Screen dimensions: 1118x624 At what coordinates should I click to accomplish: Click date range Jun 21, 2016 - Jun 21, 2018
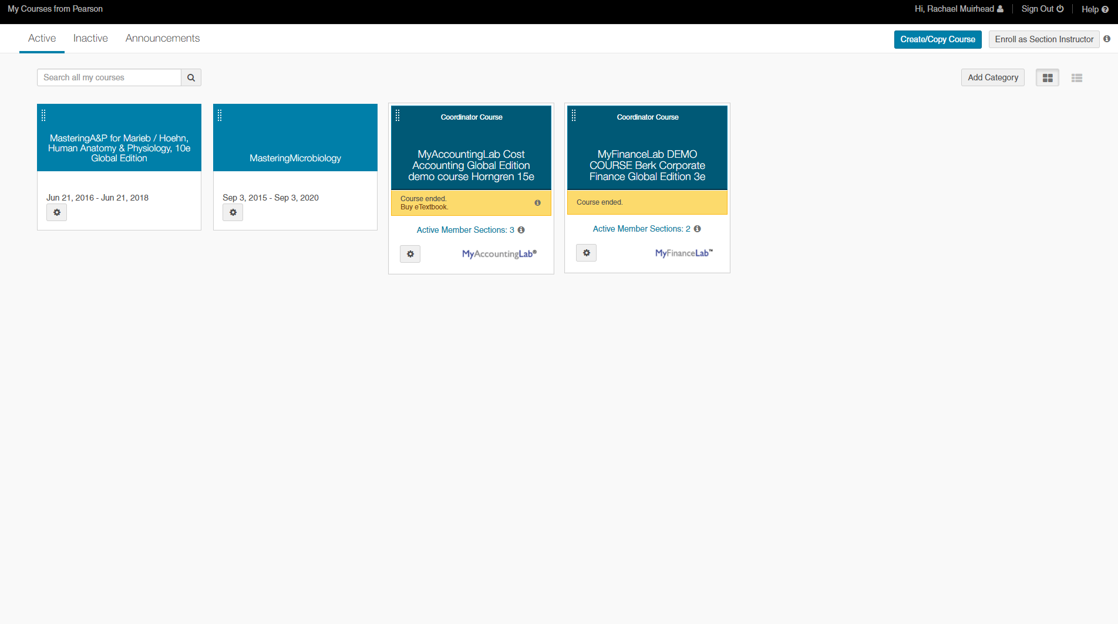(x=97, y=198)
